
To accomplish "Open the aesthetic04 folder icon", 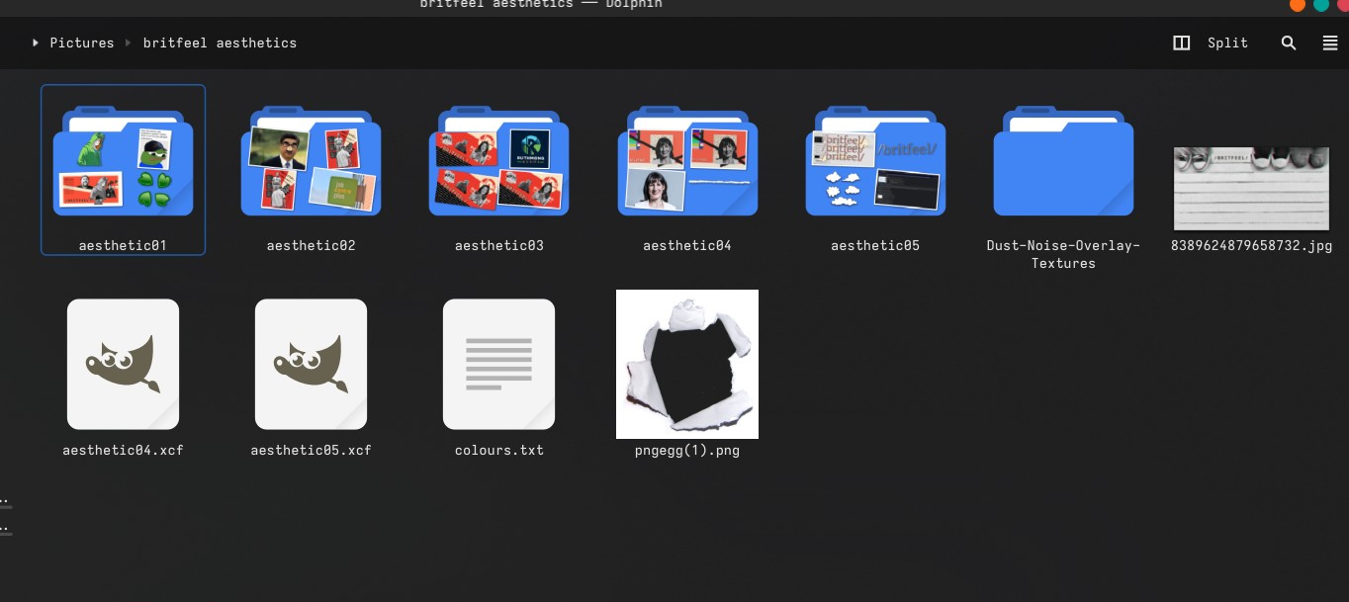I will tap(687, 160).
